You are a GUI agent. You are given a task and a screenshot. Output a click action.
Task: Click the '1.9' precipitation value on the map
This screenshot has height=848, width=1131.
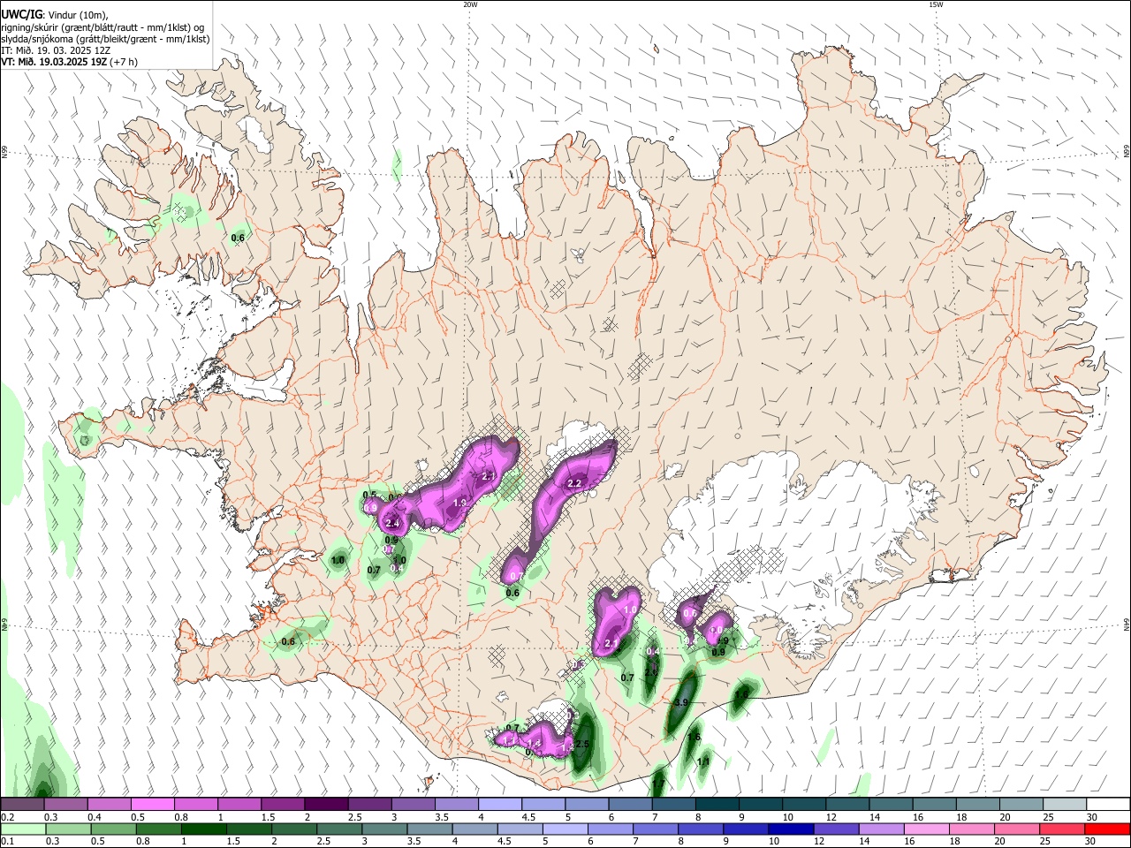[x=459, y=503]
